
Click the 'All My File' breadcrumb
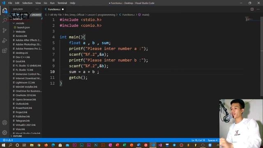(x=56, y=15)
